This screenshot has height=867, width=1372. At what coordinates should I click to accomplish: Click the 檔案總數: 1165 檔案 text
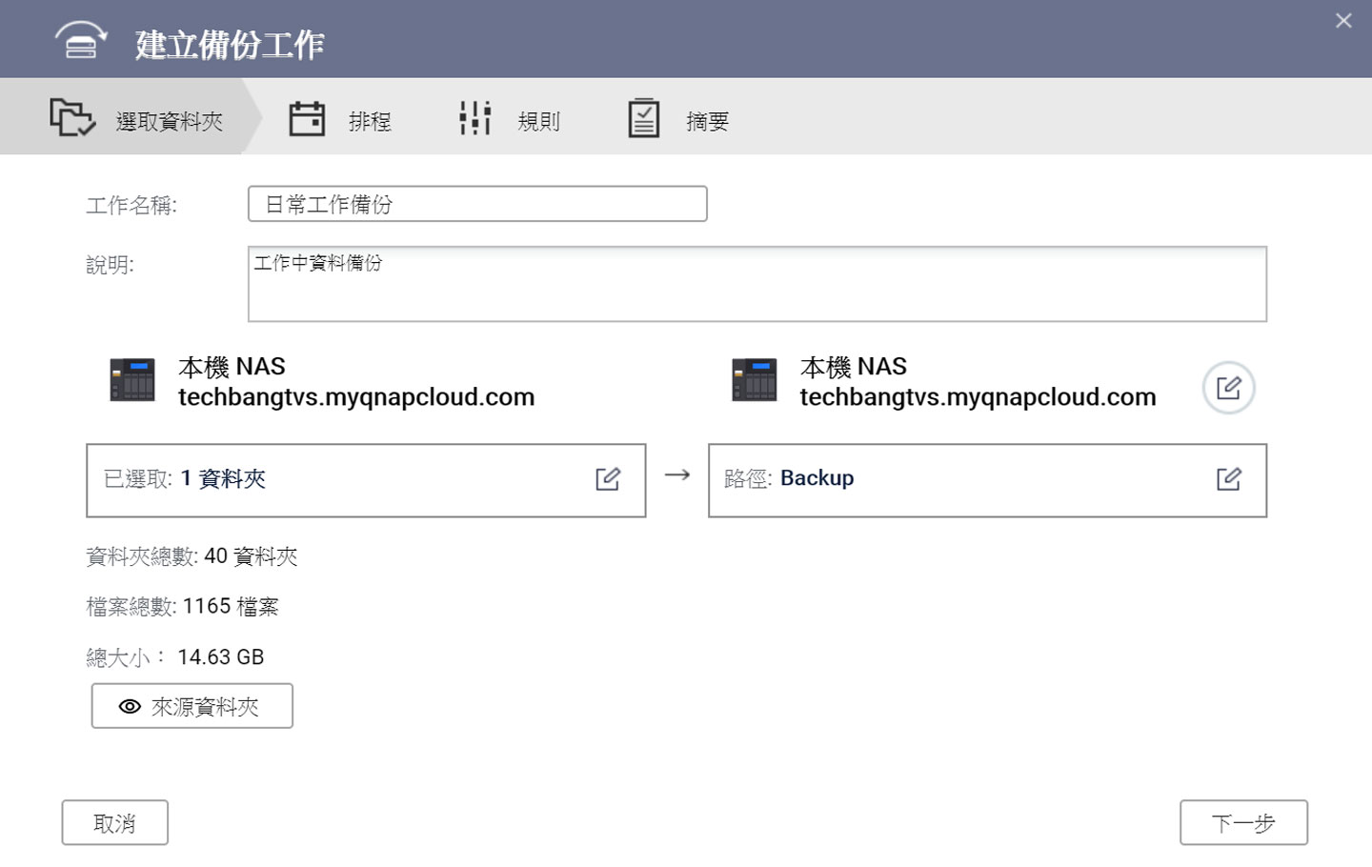[x=182, y=607]
